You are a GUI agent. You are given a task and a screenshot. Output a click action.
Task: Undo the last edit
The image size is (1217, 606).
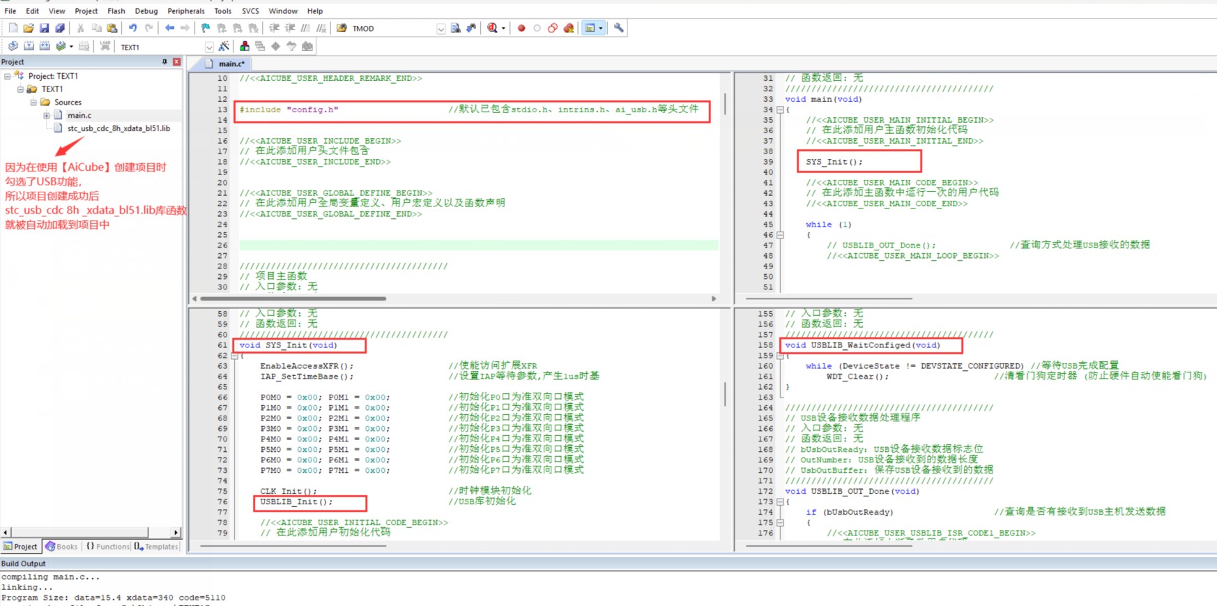pos(132,28)
